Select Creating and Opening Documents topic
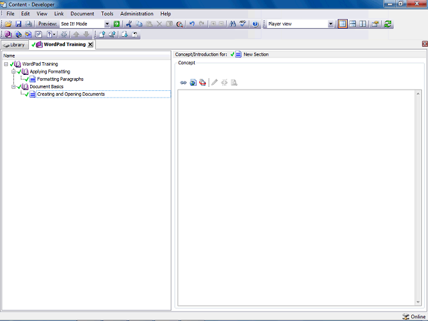 tap(71, 94)
